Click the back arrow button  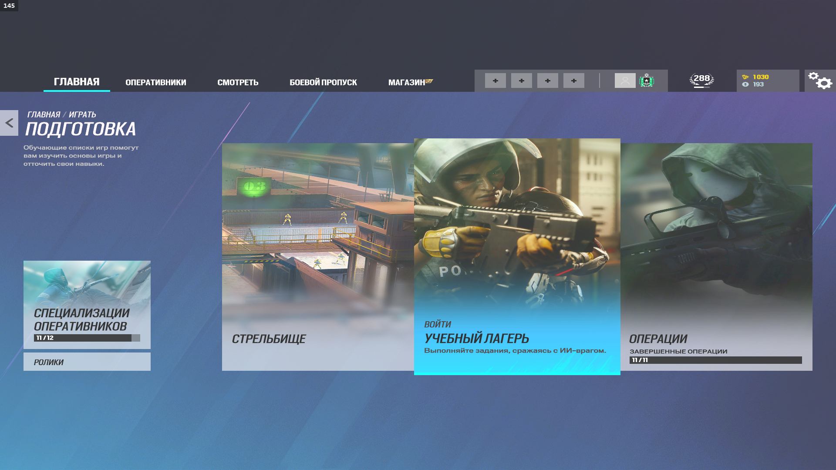tap(9, 123)
